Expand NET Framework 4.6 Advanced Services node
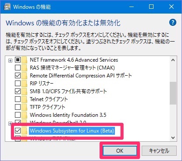The image size is (182, 161). (10, 60)
